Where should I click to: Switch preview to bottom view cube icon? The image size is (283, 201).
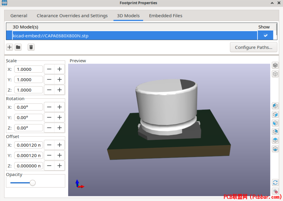[275, 149]
